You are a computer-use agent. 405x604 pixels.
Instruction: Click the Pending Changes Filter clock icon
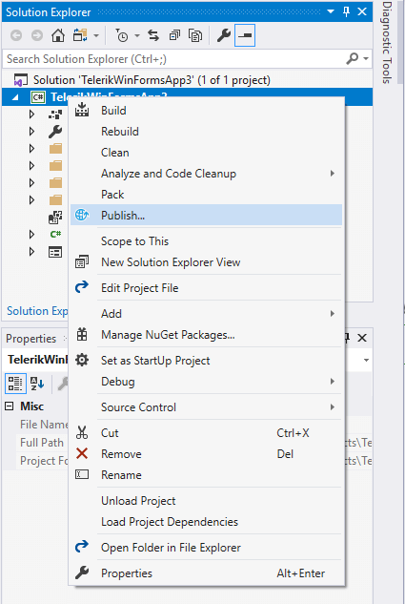click(x=122, y=36)
